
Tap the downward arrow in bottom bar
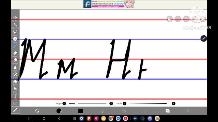102,111
